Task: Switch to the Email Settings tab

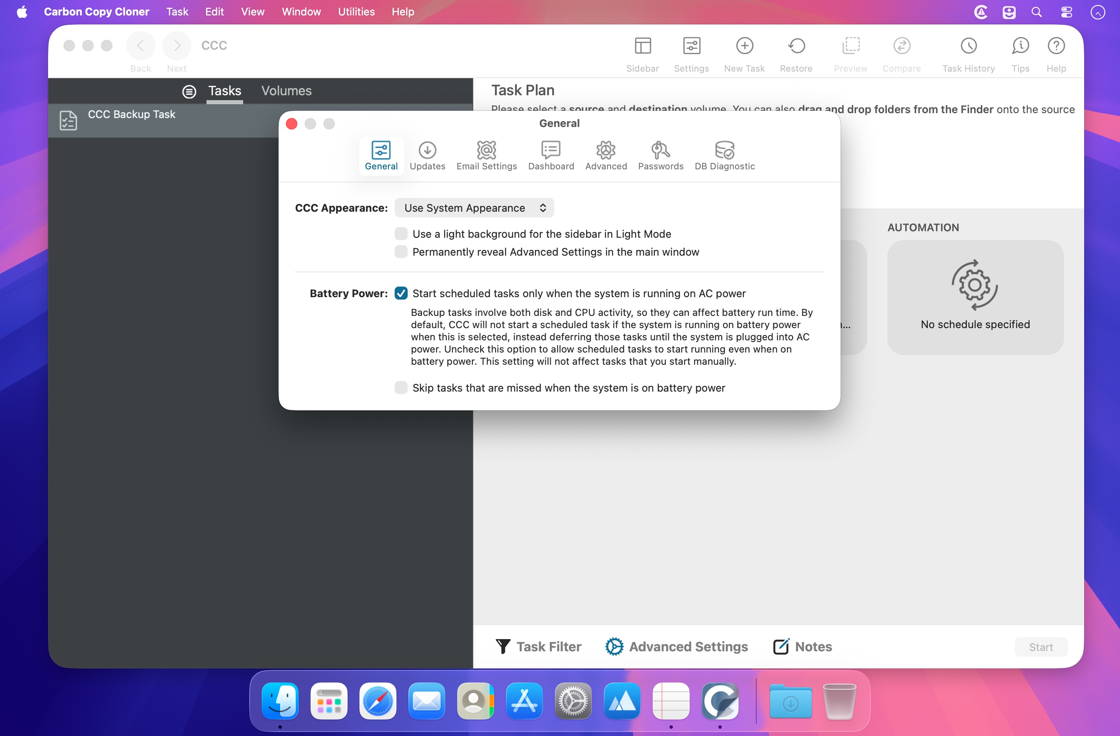Action: pyautogui.click(x=487, y=156)
